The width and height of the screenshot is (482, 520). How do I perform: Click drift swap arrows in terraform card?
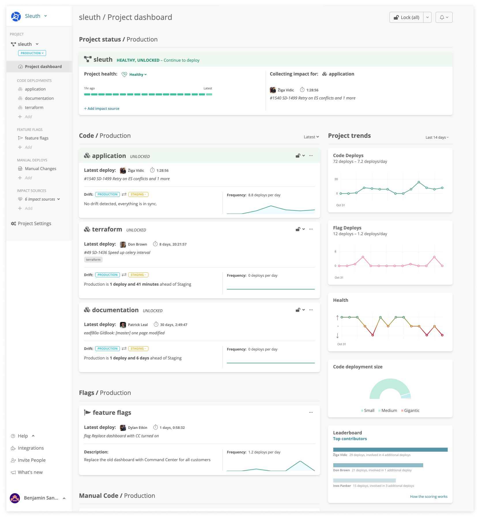point(124,275)
